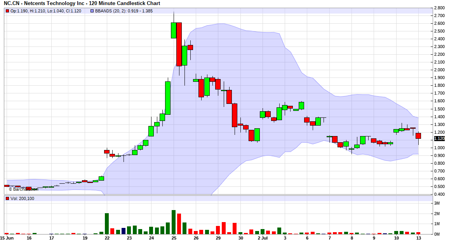Click the 0.400 price axis label

tap(439, 194)
